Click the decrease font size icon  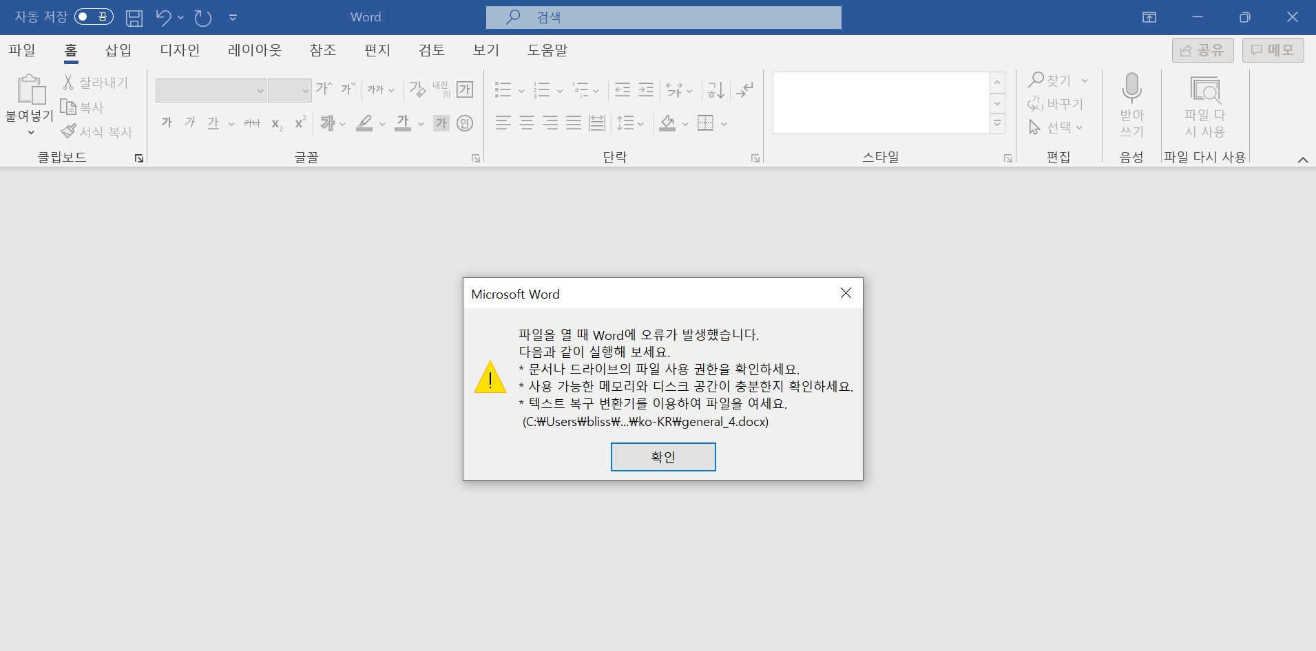tap(348, 89)
